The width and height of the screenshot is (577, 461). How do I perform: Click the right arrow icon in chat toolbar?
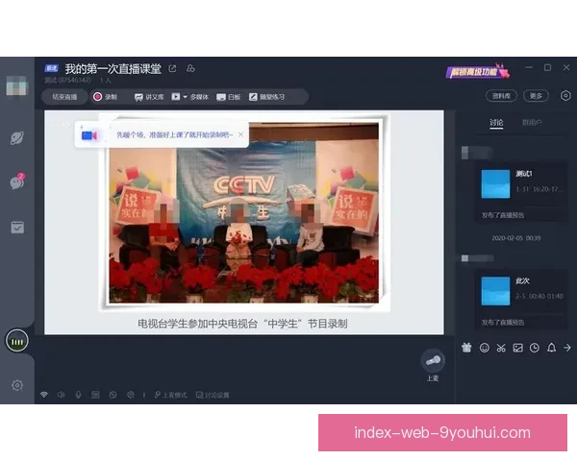[x=567, y=348]
